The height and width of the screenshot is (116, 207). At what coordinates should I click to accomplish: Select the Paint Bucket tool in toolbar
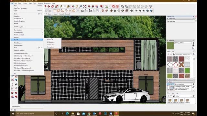(x=68, y=6)
